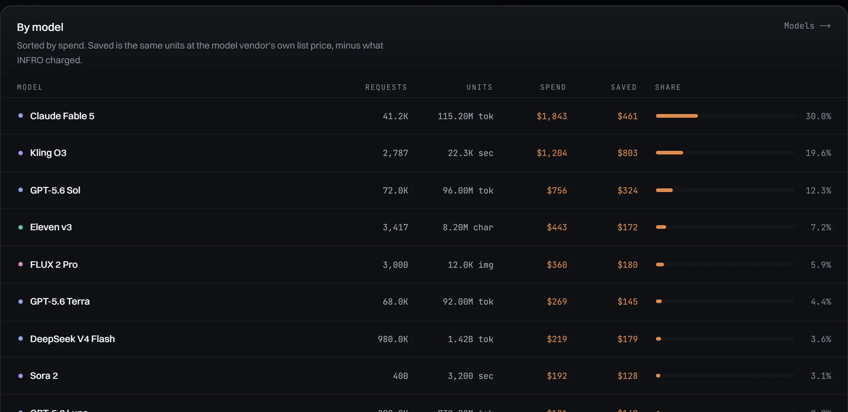The image size is (848, 412).
Task: Click the 115.20M tok units value
Action: click(465, 116)
